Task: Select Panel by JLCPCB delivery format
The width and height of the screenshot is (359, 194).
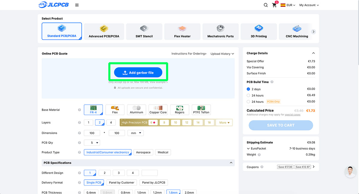Action: pos(153,183)
